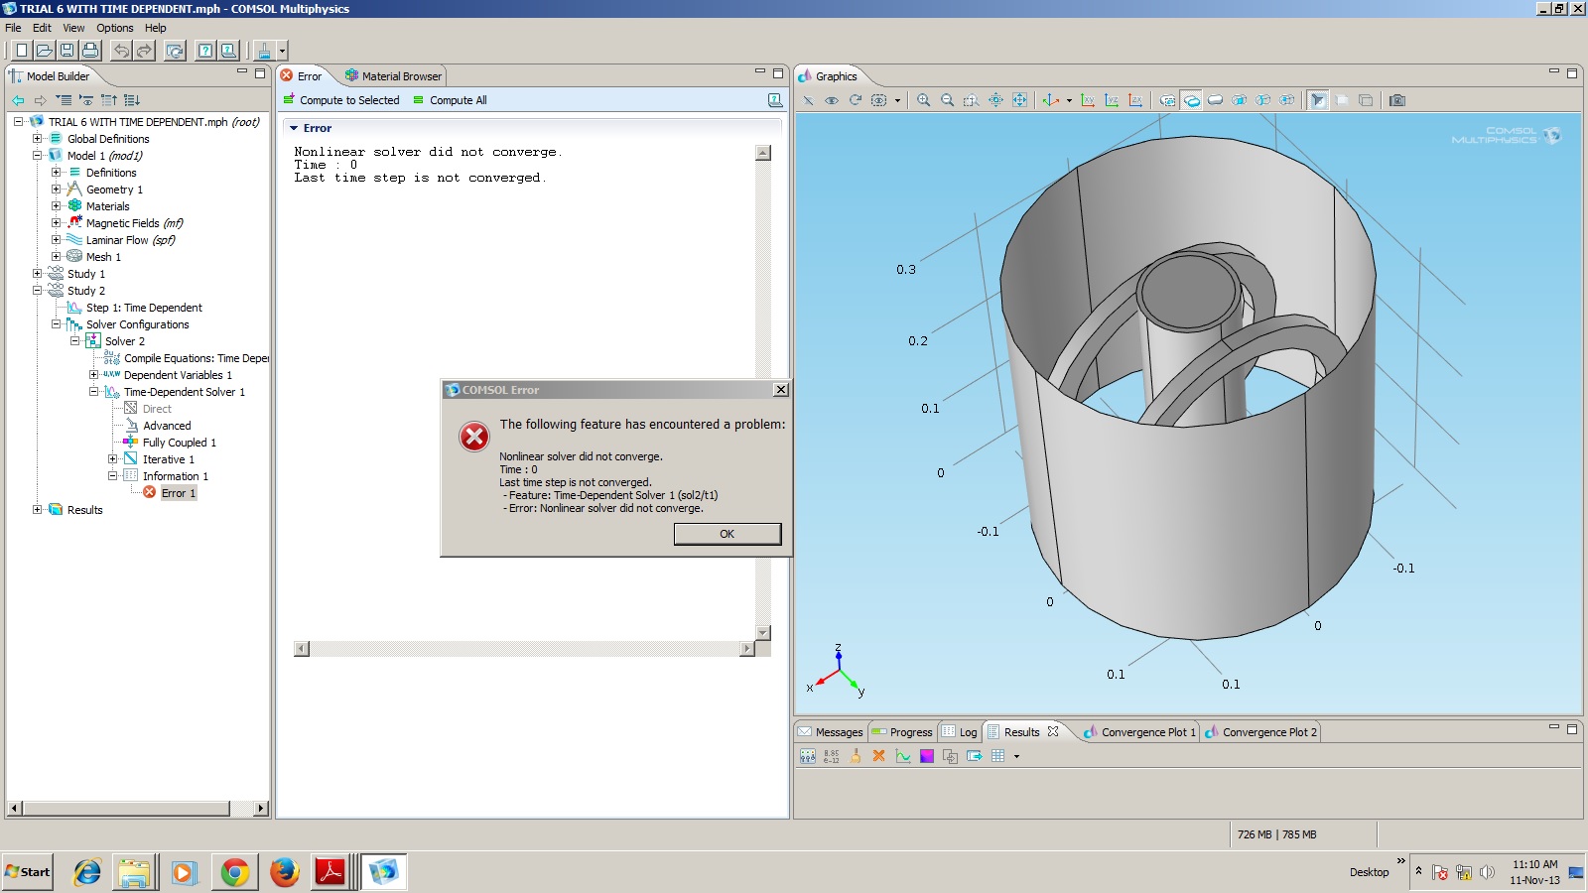Click the Zoom In icon in Graphics toolbar

[923, 100]
